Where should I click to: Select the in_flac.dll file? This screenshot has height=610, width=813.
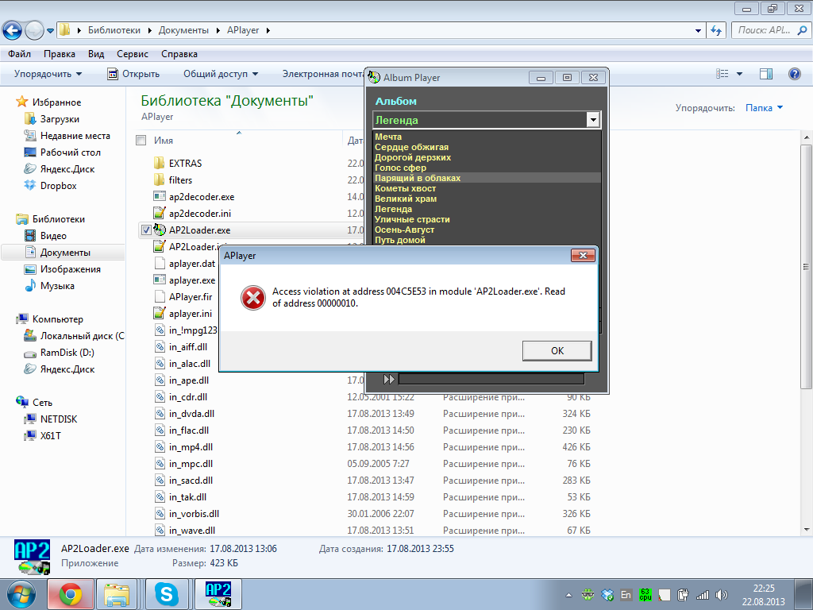[189, 430]
